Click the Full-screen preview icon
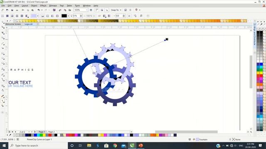The image size is (266, 149). [x=91, y=10]
